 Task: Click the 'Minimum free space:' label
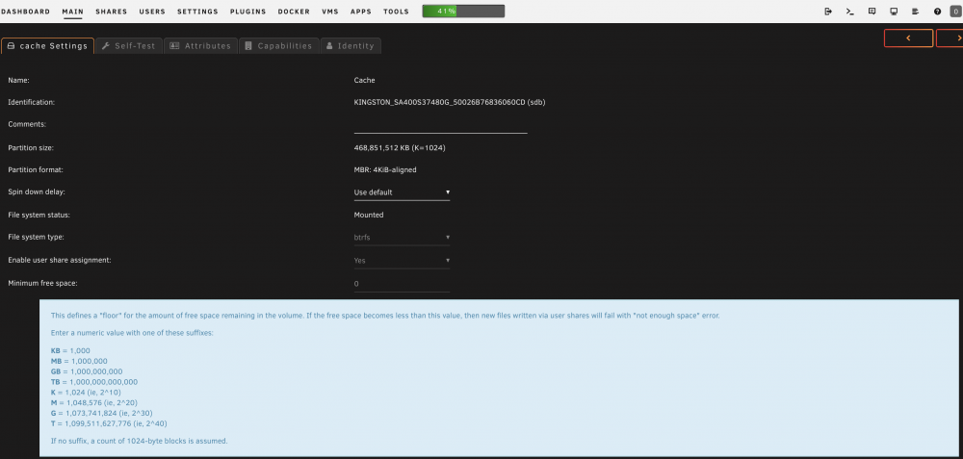42,284
